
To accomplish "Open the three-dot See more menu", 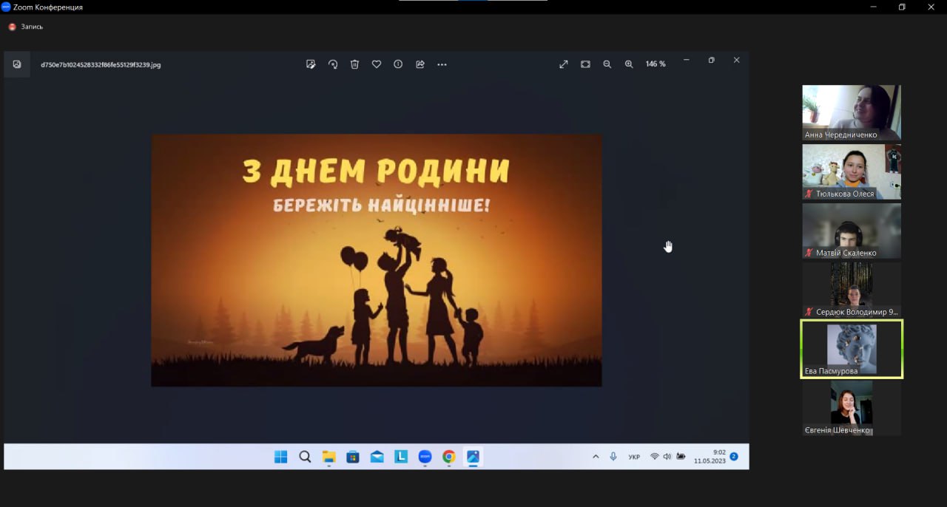I will pos(442,64).
